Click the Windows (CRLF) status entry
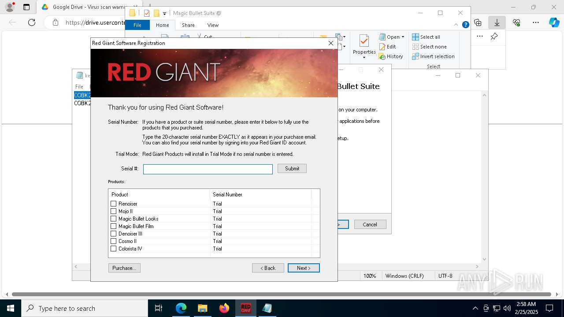This screenshot has width=564, height=317. (404, 276)
